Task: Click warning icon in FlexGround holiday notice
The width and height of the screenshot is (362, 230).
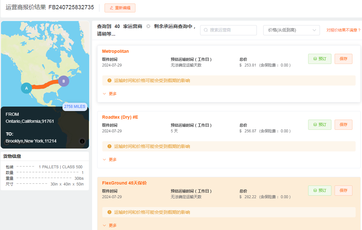Action: (109, 212)
